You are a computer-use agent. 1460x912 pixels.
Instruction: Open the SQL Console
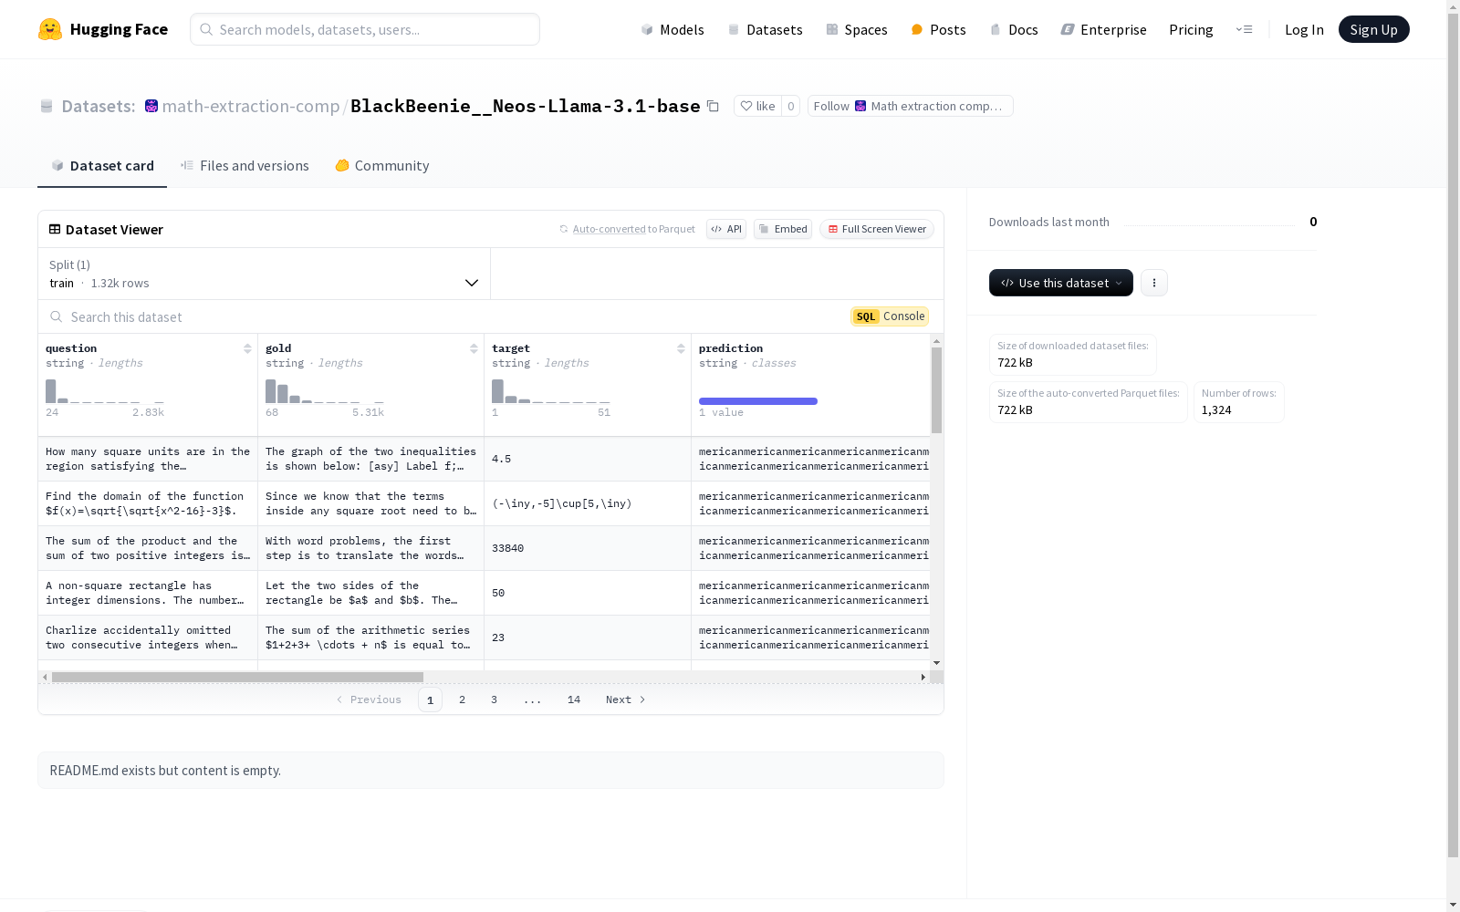point(890,316)
